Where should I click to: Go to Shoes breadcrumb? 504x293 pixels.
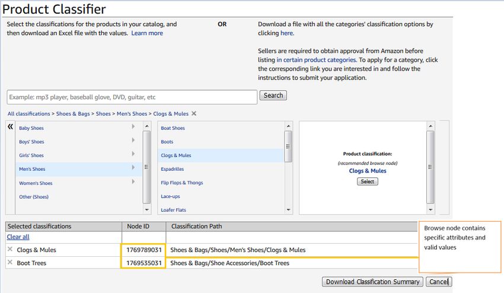[x=103, y=114]
